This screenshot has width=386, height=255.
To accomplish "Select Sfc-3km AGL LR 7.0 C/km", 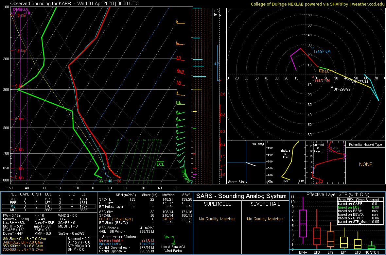I will 25,239.
